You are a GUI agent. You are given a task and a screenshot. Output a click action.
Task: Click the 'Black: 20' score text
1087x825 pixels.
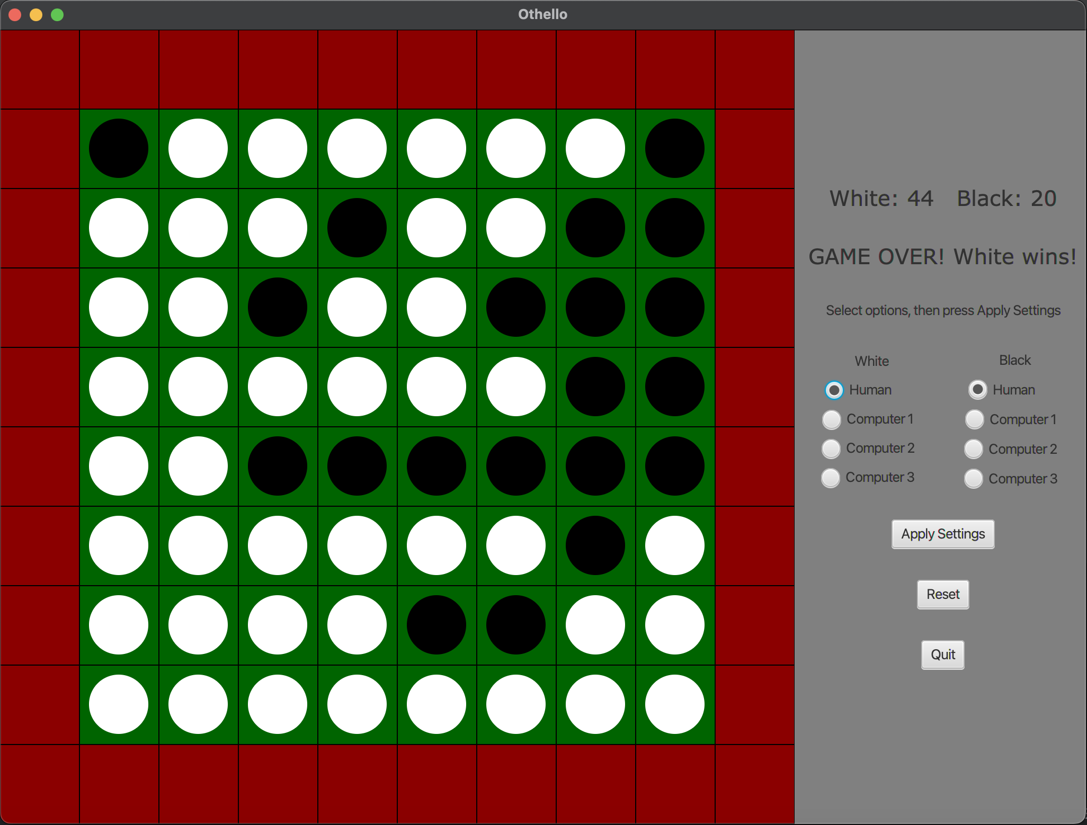pyautogui.click(x=1006, y=199)
